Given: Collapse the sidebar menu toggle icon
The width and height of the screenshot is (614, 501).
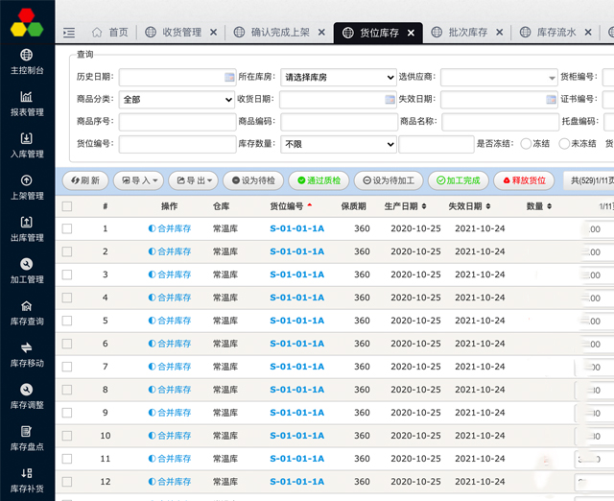Looking at the screenshot, I should [x=69, y=33].
